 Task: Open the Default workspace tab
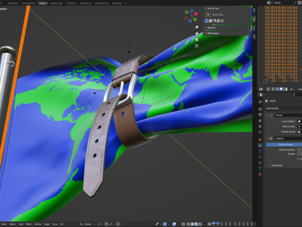tap(43, 3)
